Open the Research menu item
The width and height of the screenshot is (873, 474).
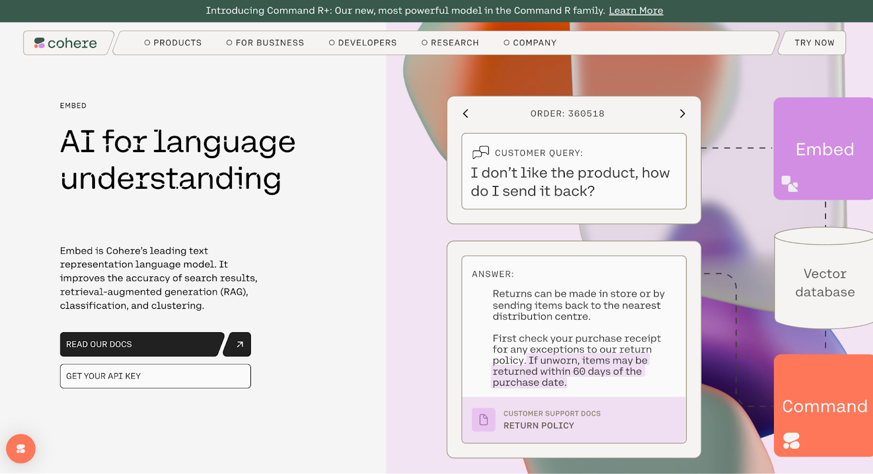(x=450, y=43)
